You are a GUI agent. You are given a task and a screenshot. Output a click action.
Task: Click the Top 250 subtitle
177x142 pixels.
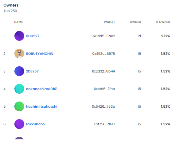(10, 11)
